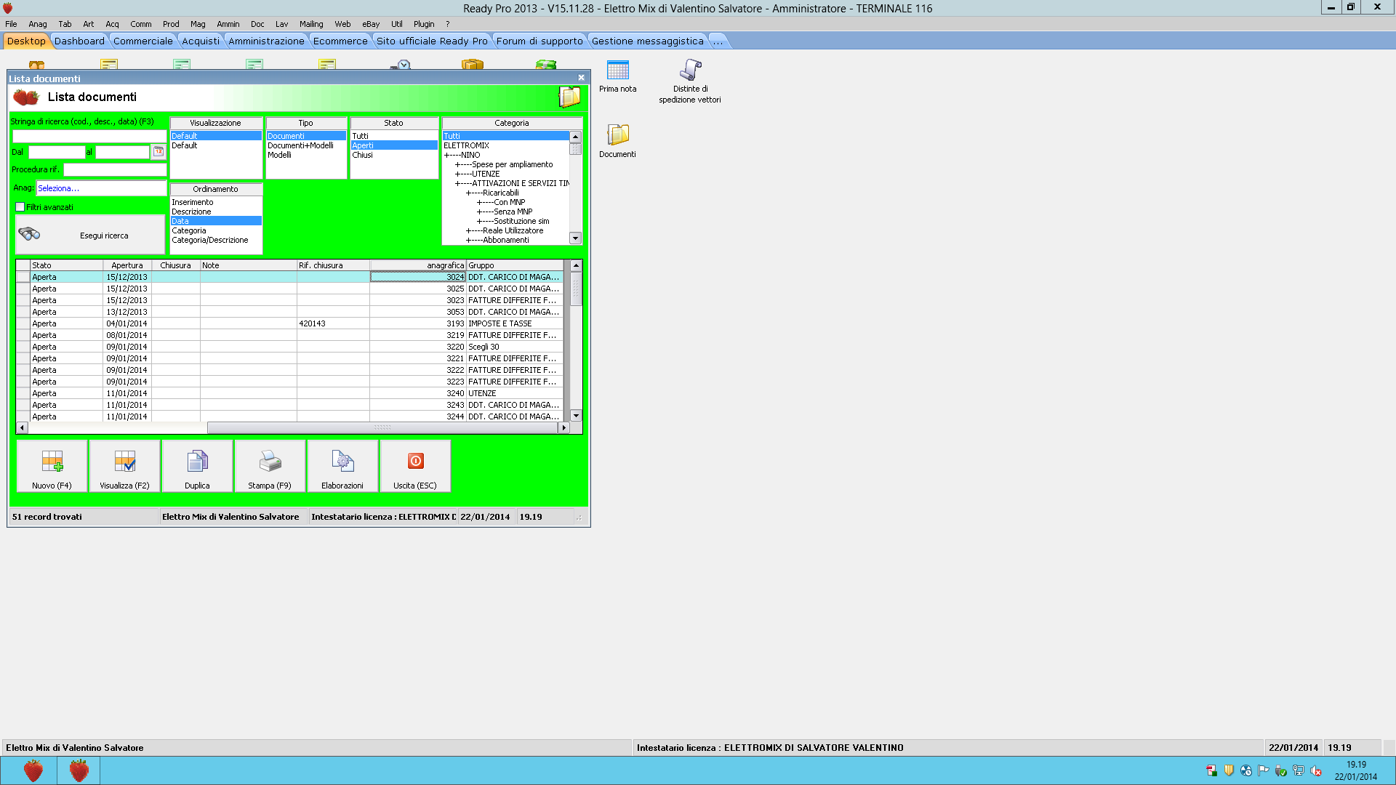
Task: Select Documenti+Modelli in Tipo list
Action: point(305,145)
